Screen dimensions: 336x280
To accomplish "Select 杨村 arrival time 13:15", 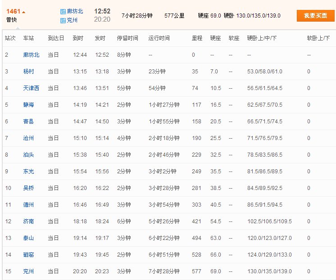I will [x=80, y=72].
